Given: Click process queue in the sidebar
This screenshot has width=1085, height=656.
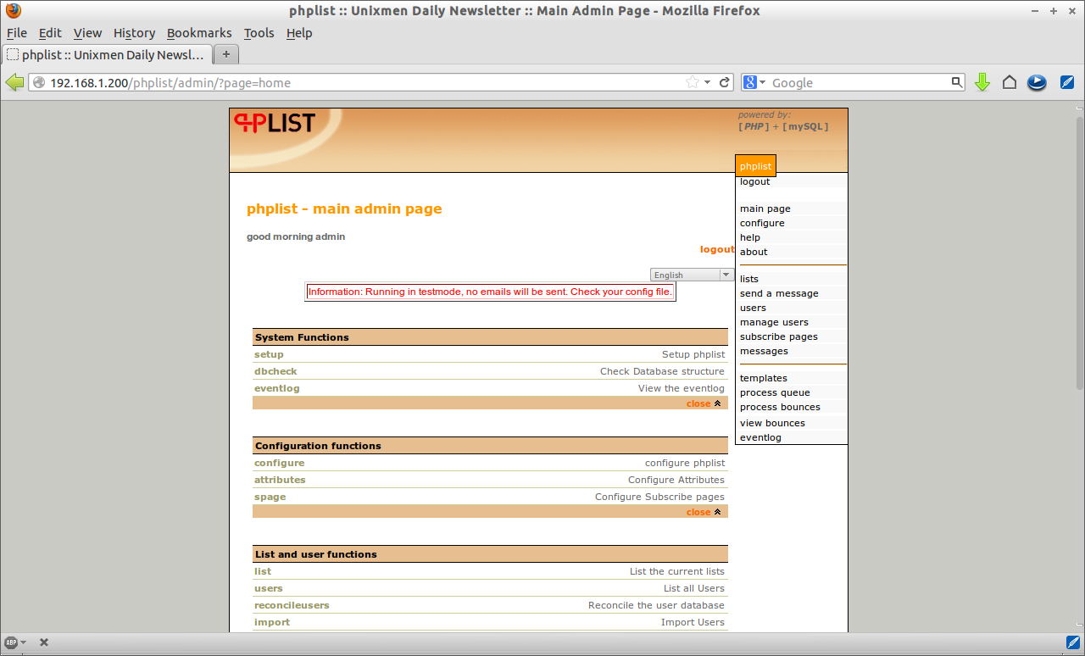Looking at the screenshot, I should coord(775,392).
